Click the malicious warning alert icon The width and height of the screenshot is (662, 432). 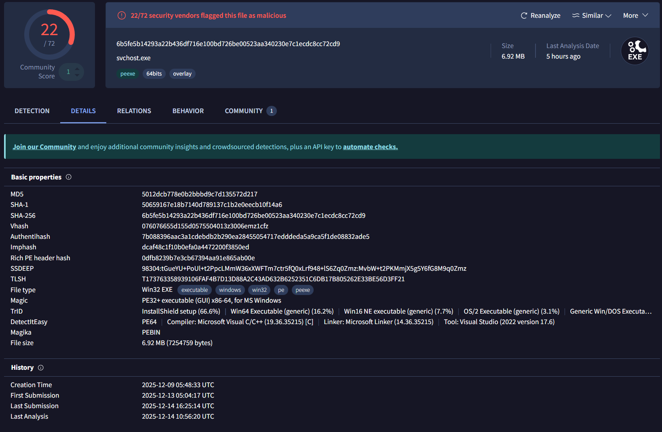point(121,15)
